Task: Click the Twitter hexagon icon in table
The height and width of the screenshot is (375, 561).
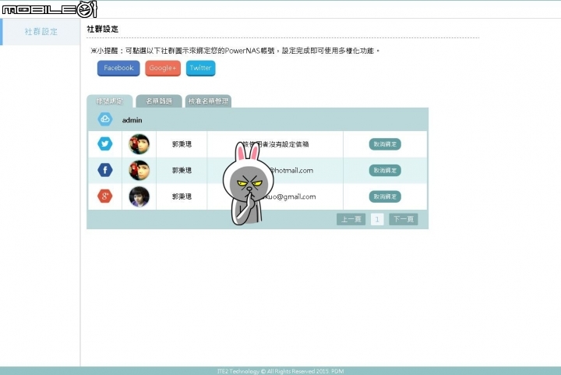Action: (x=105, y=144)
